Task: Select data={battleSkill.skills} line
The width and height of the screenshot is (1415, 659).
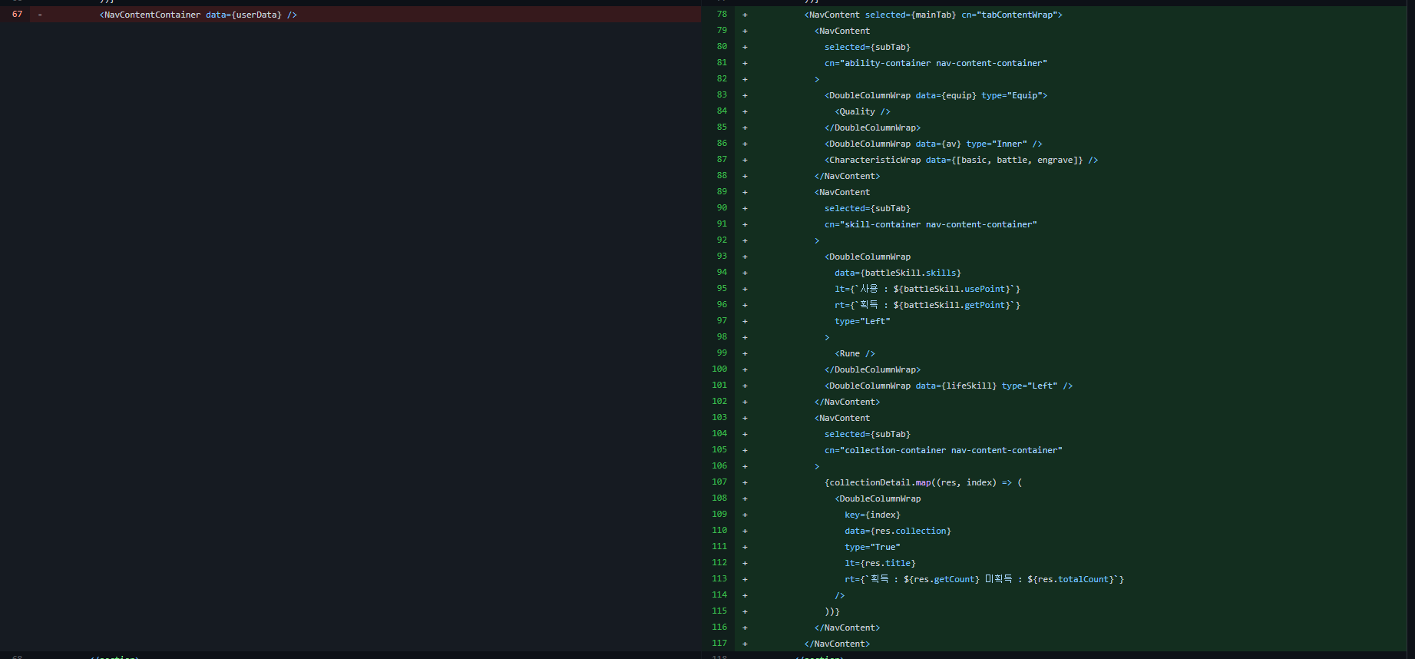Action: (x=898, y=273)
